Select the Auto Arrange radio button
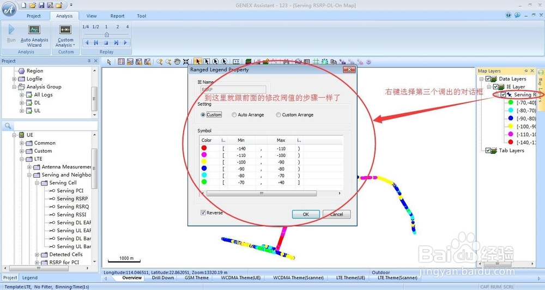Screen dimensions: 545x290 pyautogui.click(x=234, y=115)
